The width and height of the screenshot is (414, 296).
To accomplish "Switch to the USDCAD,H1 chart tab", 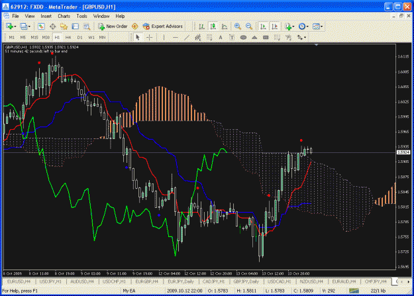I will click(x=279, y=281).
